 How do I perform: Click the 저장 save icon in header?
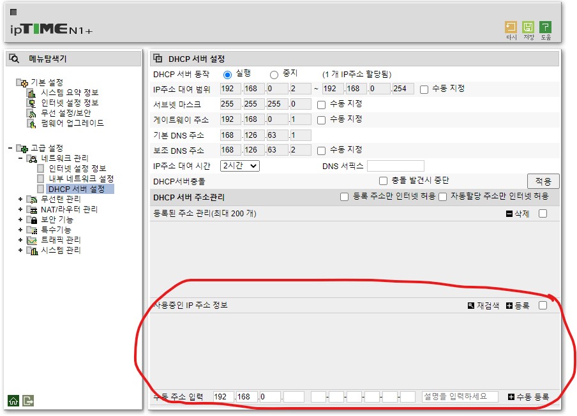[528, 27]
